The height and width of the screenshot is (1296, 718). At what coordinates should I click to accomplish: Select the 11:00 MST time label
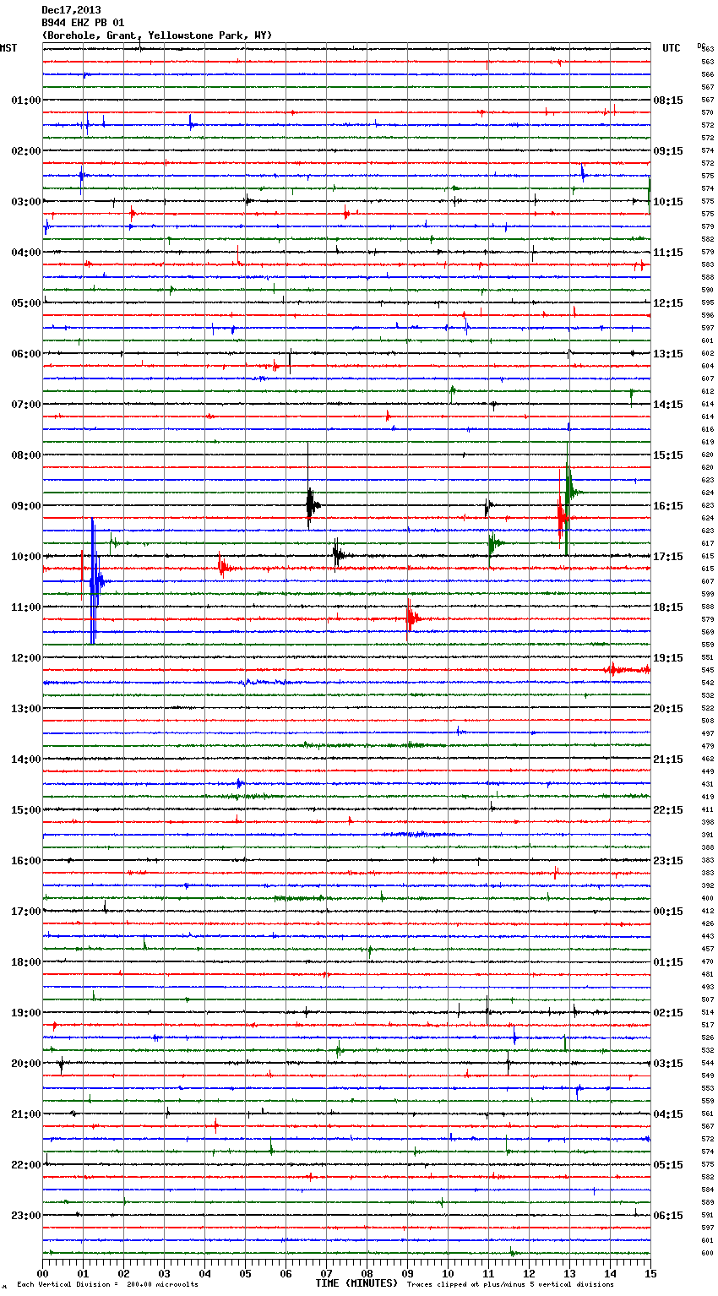[26, 607]
